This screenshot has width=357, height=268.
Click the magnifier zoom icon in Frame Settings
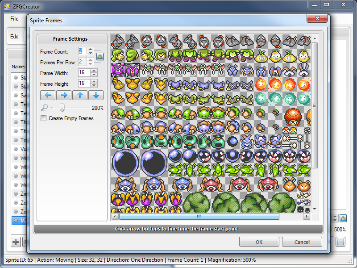[x=44, y=107]
